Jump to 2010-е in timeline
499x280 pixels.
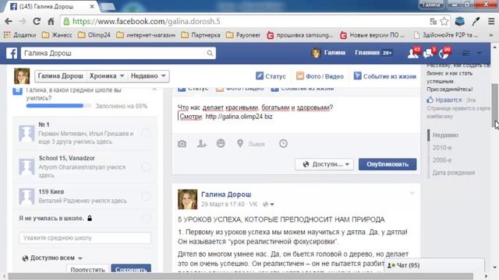442,148
